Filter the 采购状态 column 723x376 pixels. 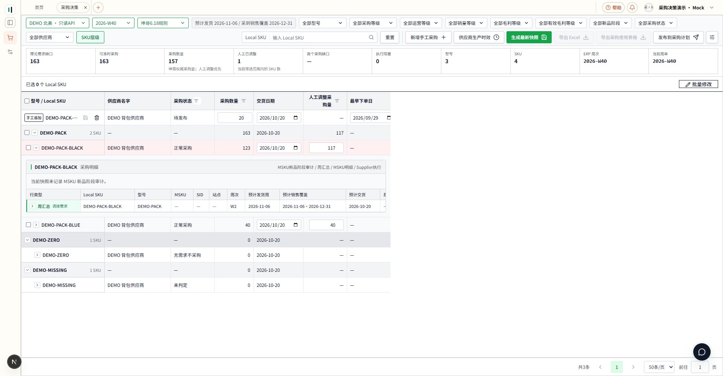[196, 101]
